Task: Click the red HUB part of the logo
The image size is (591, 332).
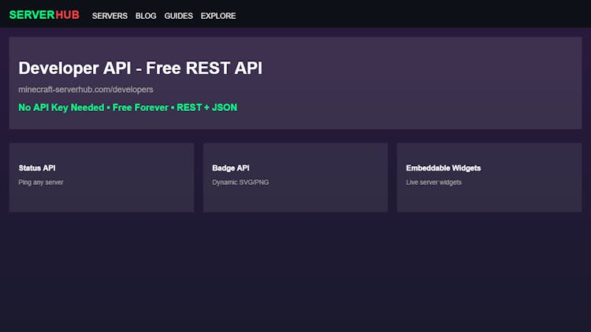Action: tap(68, 15)
